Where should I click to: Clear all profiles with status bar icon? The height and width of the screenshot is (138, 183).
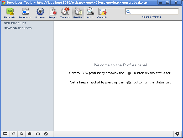46,134
